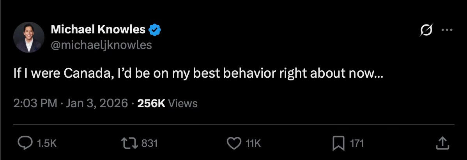Click the tweet text about Canada

tap(198, 74)
